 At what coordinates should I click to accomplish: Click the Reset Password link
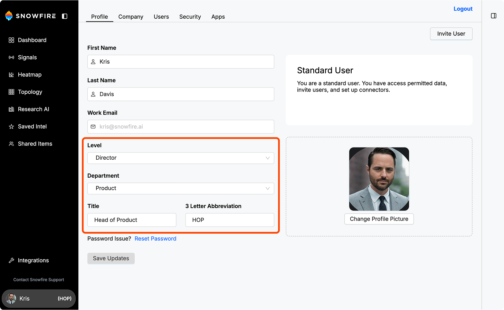click(155, 239)
